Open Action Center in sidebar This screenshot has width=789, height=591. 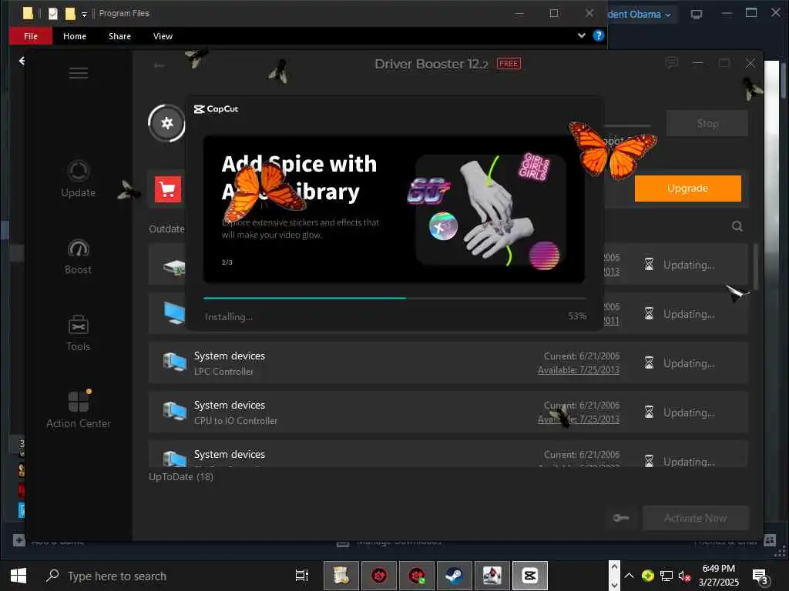pos(79,409)
